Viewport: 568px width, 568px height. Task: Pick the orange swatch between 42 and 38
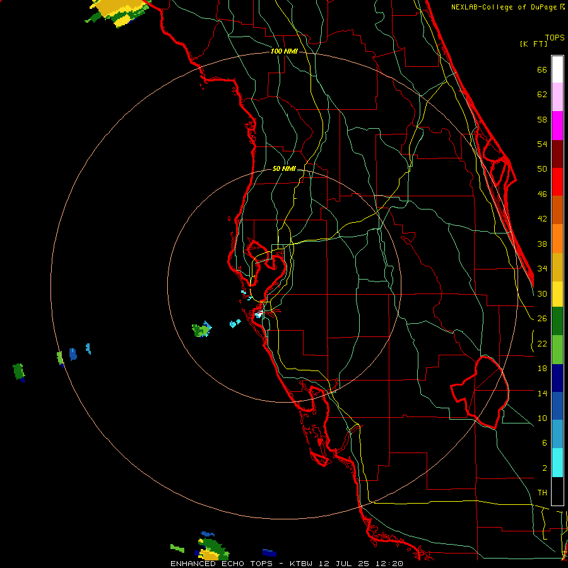[x=557, y=239]
